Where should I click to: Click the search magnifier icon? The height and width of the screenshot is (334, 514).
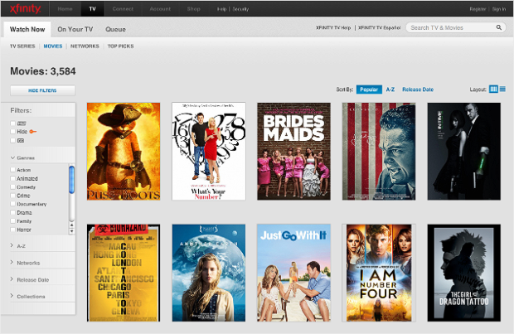tap(498, 27)
